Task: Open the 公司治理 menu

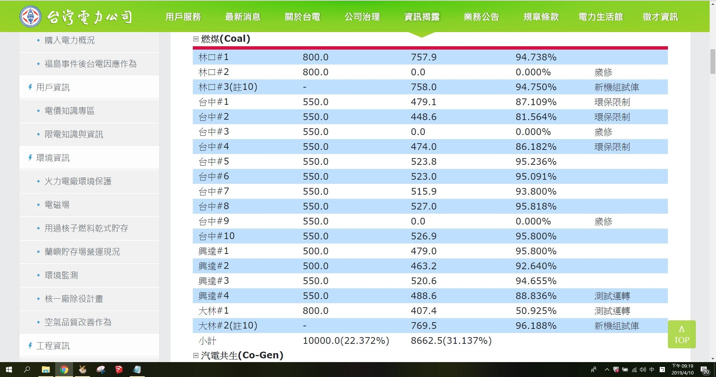Action: click(x=362, y=17)
